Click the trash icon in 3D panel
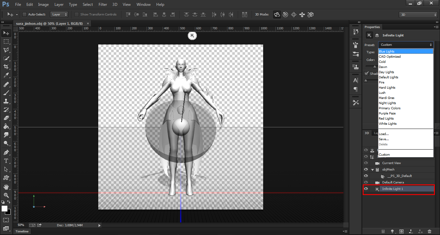The image size is (440, 235). click(x=429, y=231)
